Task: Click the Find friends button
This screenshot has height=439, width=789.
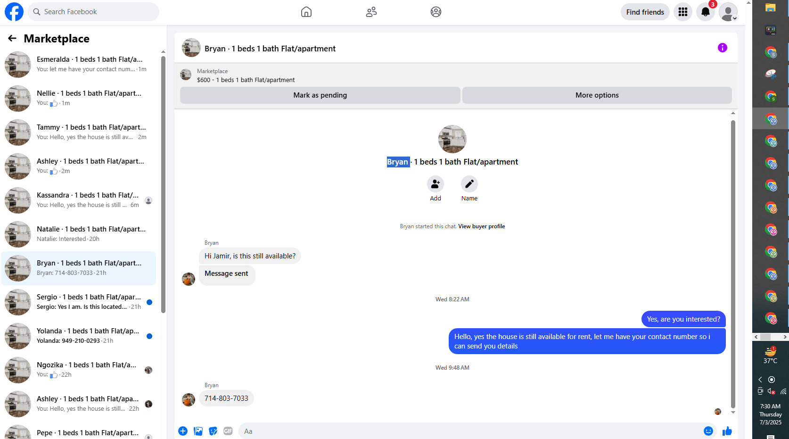Action: 645,12
